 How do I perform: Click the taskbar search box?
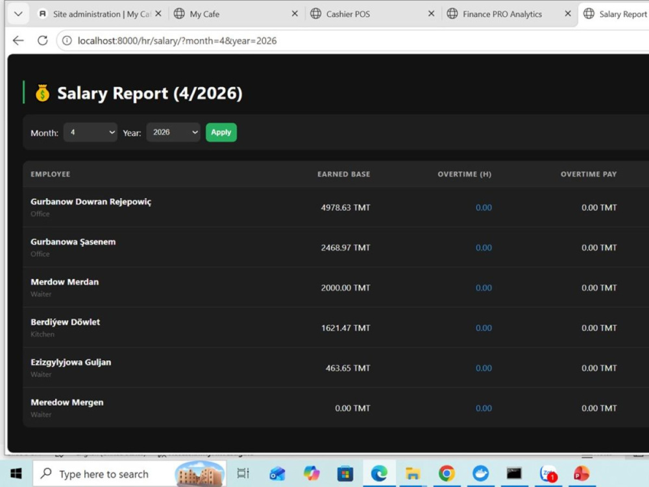pyautogui.click(x=130, y=473)
